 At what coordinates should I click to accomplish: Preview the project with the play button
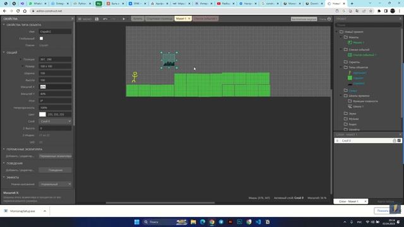point(124,19)
